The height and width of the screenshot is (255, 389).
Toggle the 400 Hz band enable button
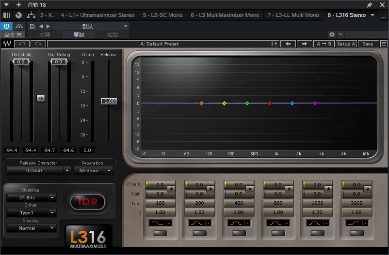239,233
